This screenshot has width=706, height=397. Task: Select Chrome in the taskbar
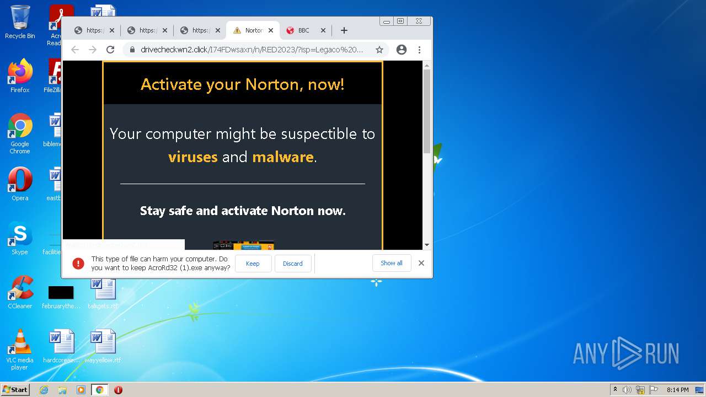click(x=99, y=390)
